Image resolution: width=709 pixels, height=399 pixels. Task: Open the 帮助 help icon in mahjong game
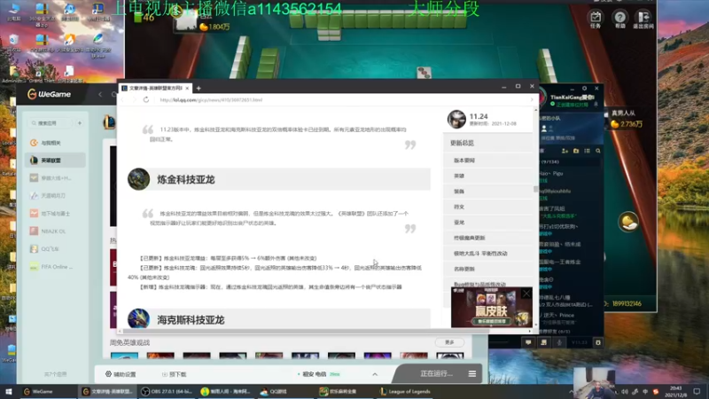619,19
